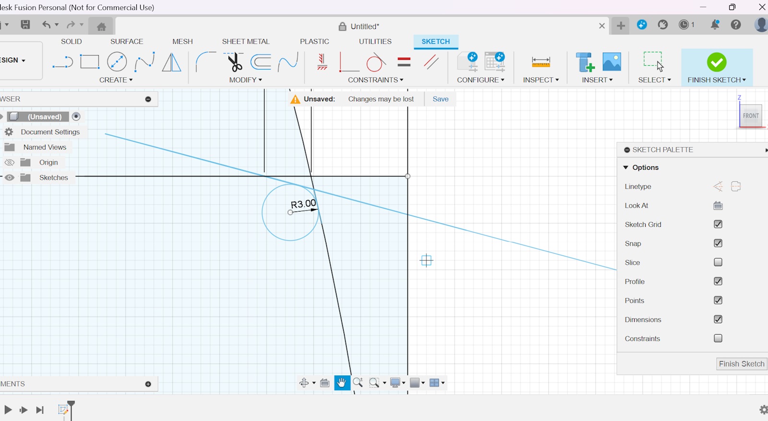Image resolution: width=768 pixels, height=421 pixels.
Task: Click the Tangent constraint icon
Action: tap(376, 62)
